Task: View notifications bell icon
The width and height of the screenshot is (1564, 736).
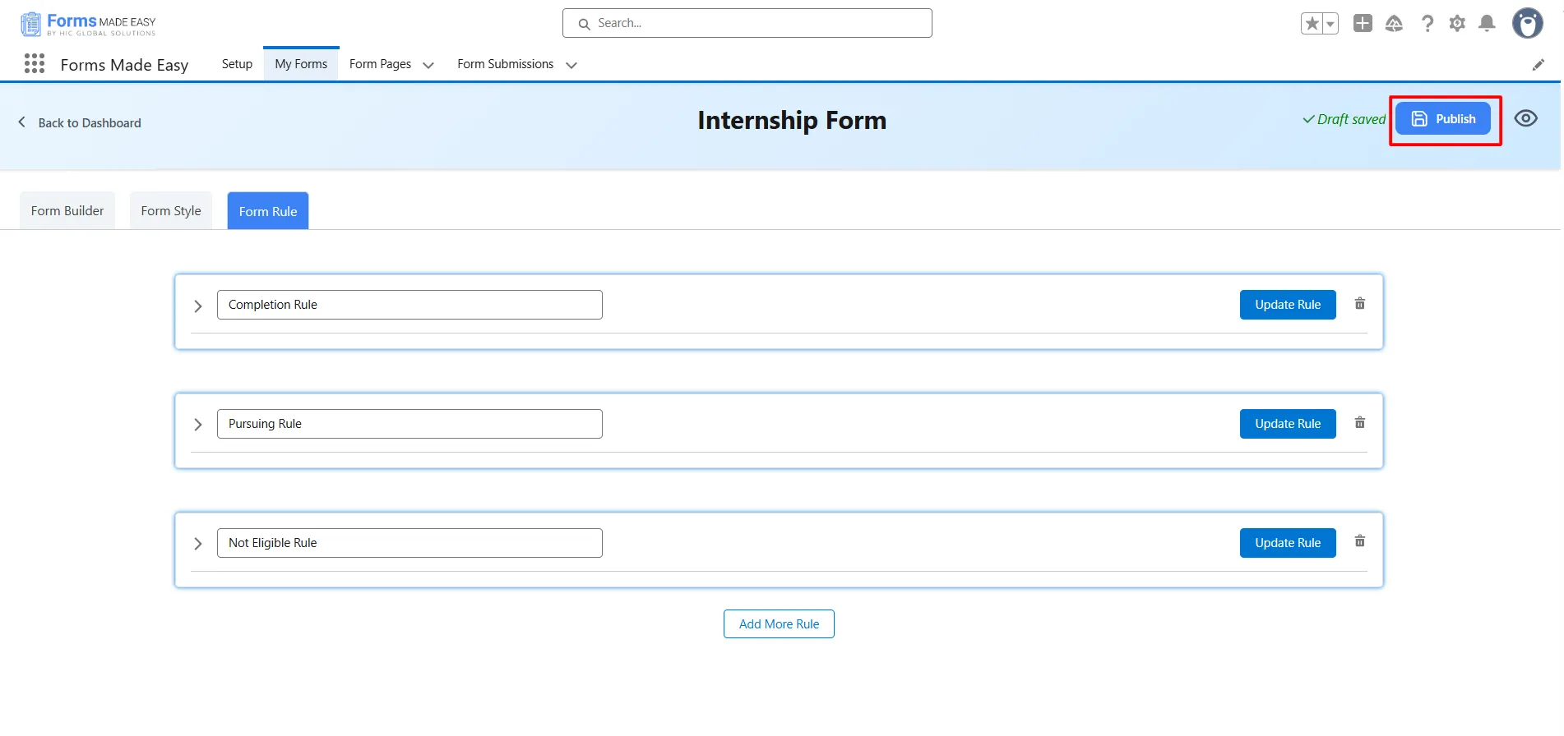Action: point(1487,24)
